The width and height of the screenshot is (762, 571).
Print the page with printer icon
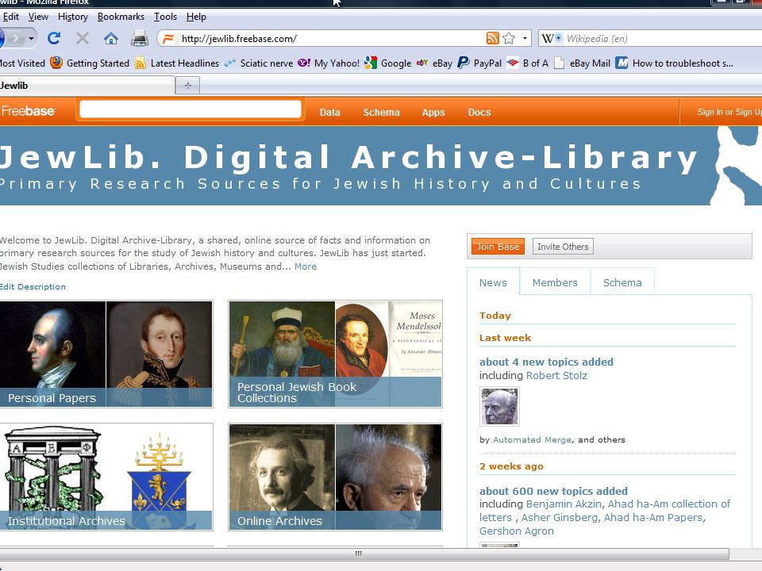(x=140, y=38)
